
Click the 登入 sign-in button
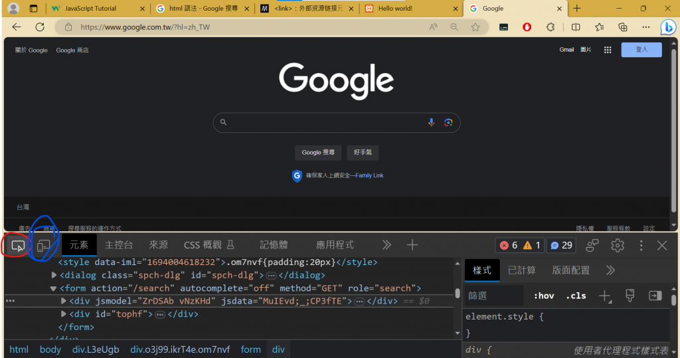[x=641, y=50]
